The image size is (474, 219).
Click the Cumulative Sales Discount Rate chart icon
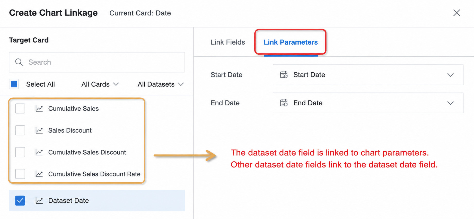point(39,174)
